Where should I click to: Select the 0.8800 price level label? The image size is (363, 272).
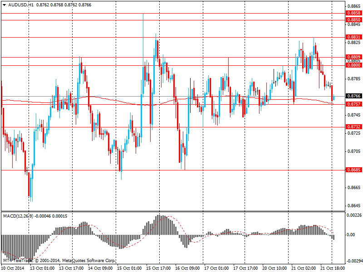(x=353, y=65)
